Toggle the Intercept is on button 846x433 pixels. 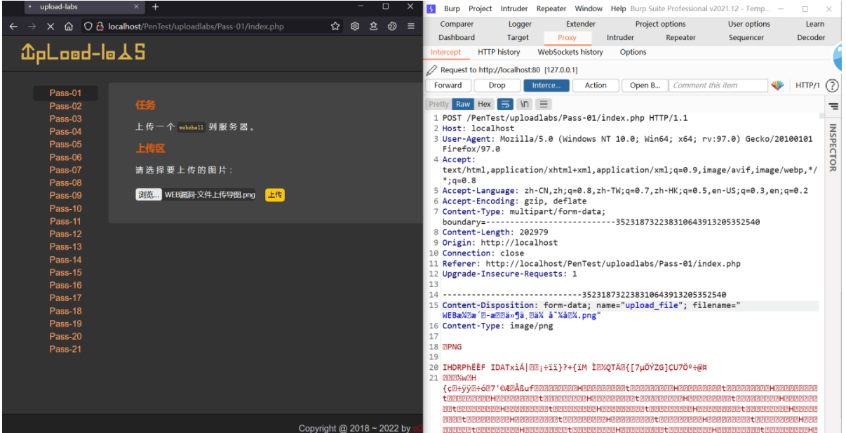pyautogui.click(x=546, y=86)
